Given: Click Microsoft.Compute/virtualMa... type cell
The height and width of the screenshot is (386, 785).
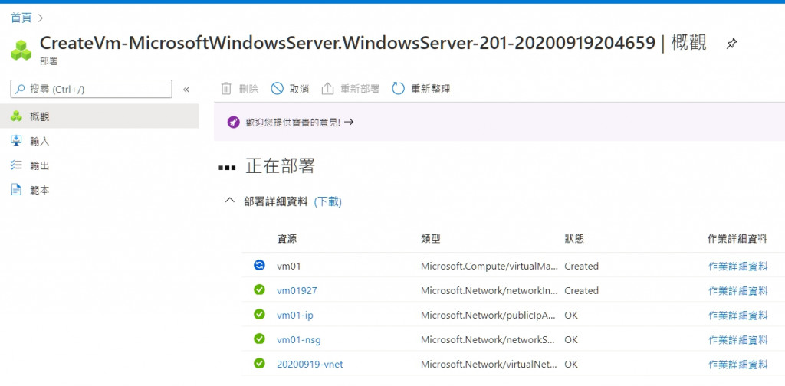Looking at the screenshot, I should point(489,266).
